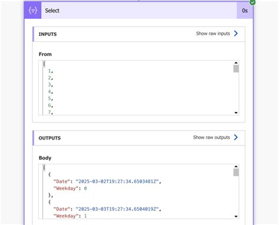Click the chevron next to Show raw outputs

coord(236,137)
